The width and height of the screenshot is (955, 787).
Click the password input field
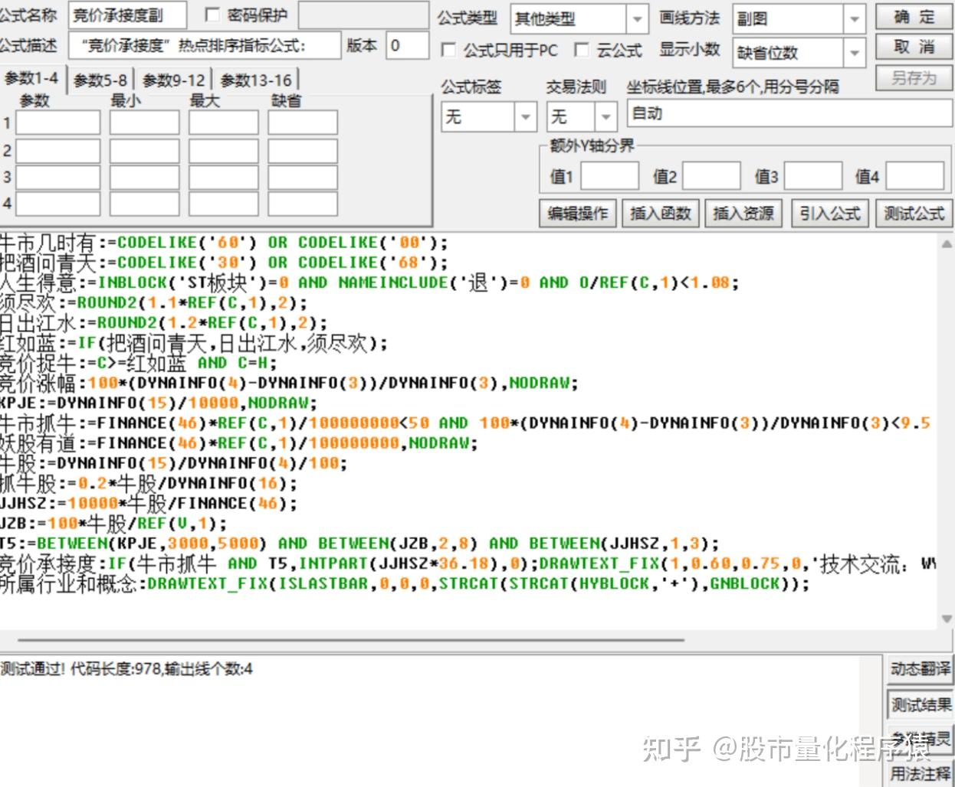click(363, 15)
